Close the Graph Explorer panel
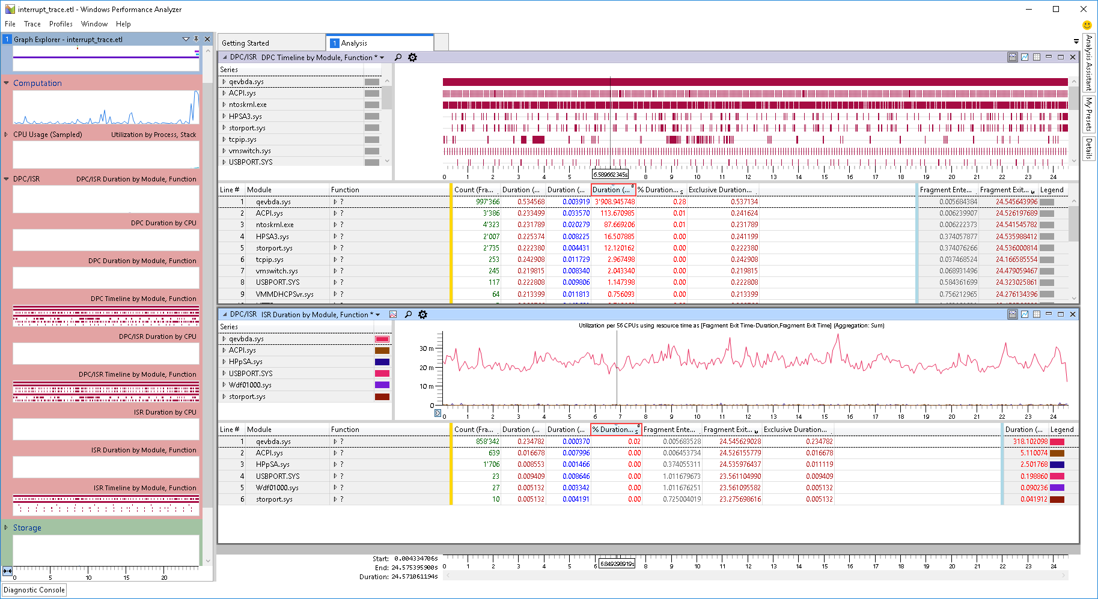The width and height of the screenshot is (1098, 599). point(207,39)
